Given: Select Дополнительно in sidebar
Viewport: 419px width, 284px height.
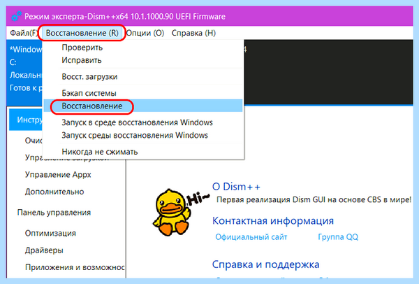Looking at the screenshot, I should tap(54, 192).
